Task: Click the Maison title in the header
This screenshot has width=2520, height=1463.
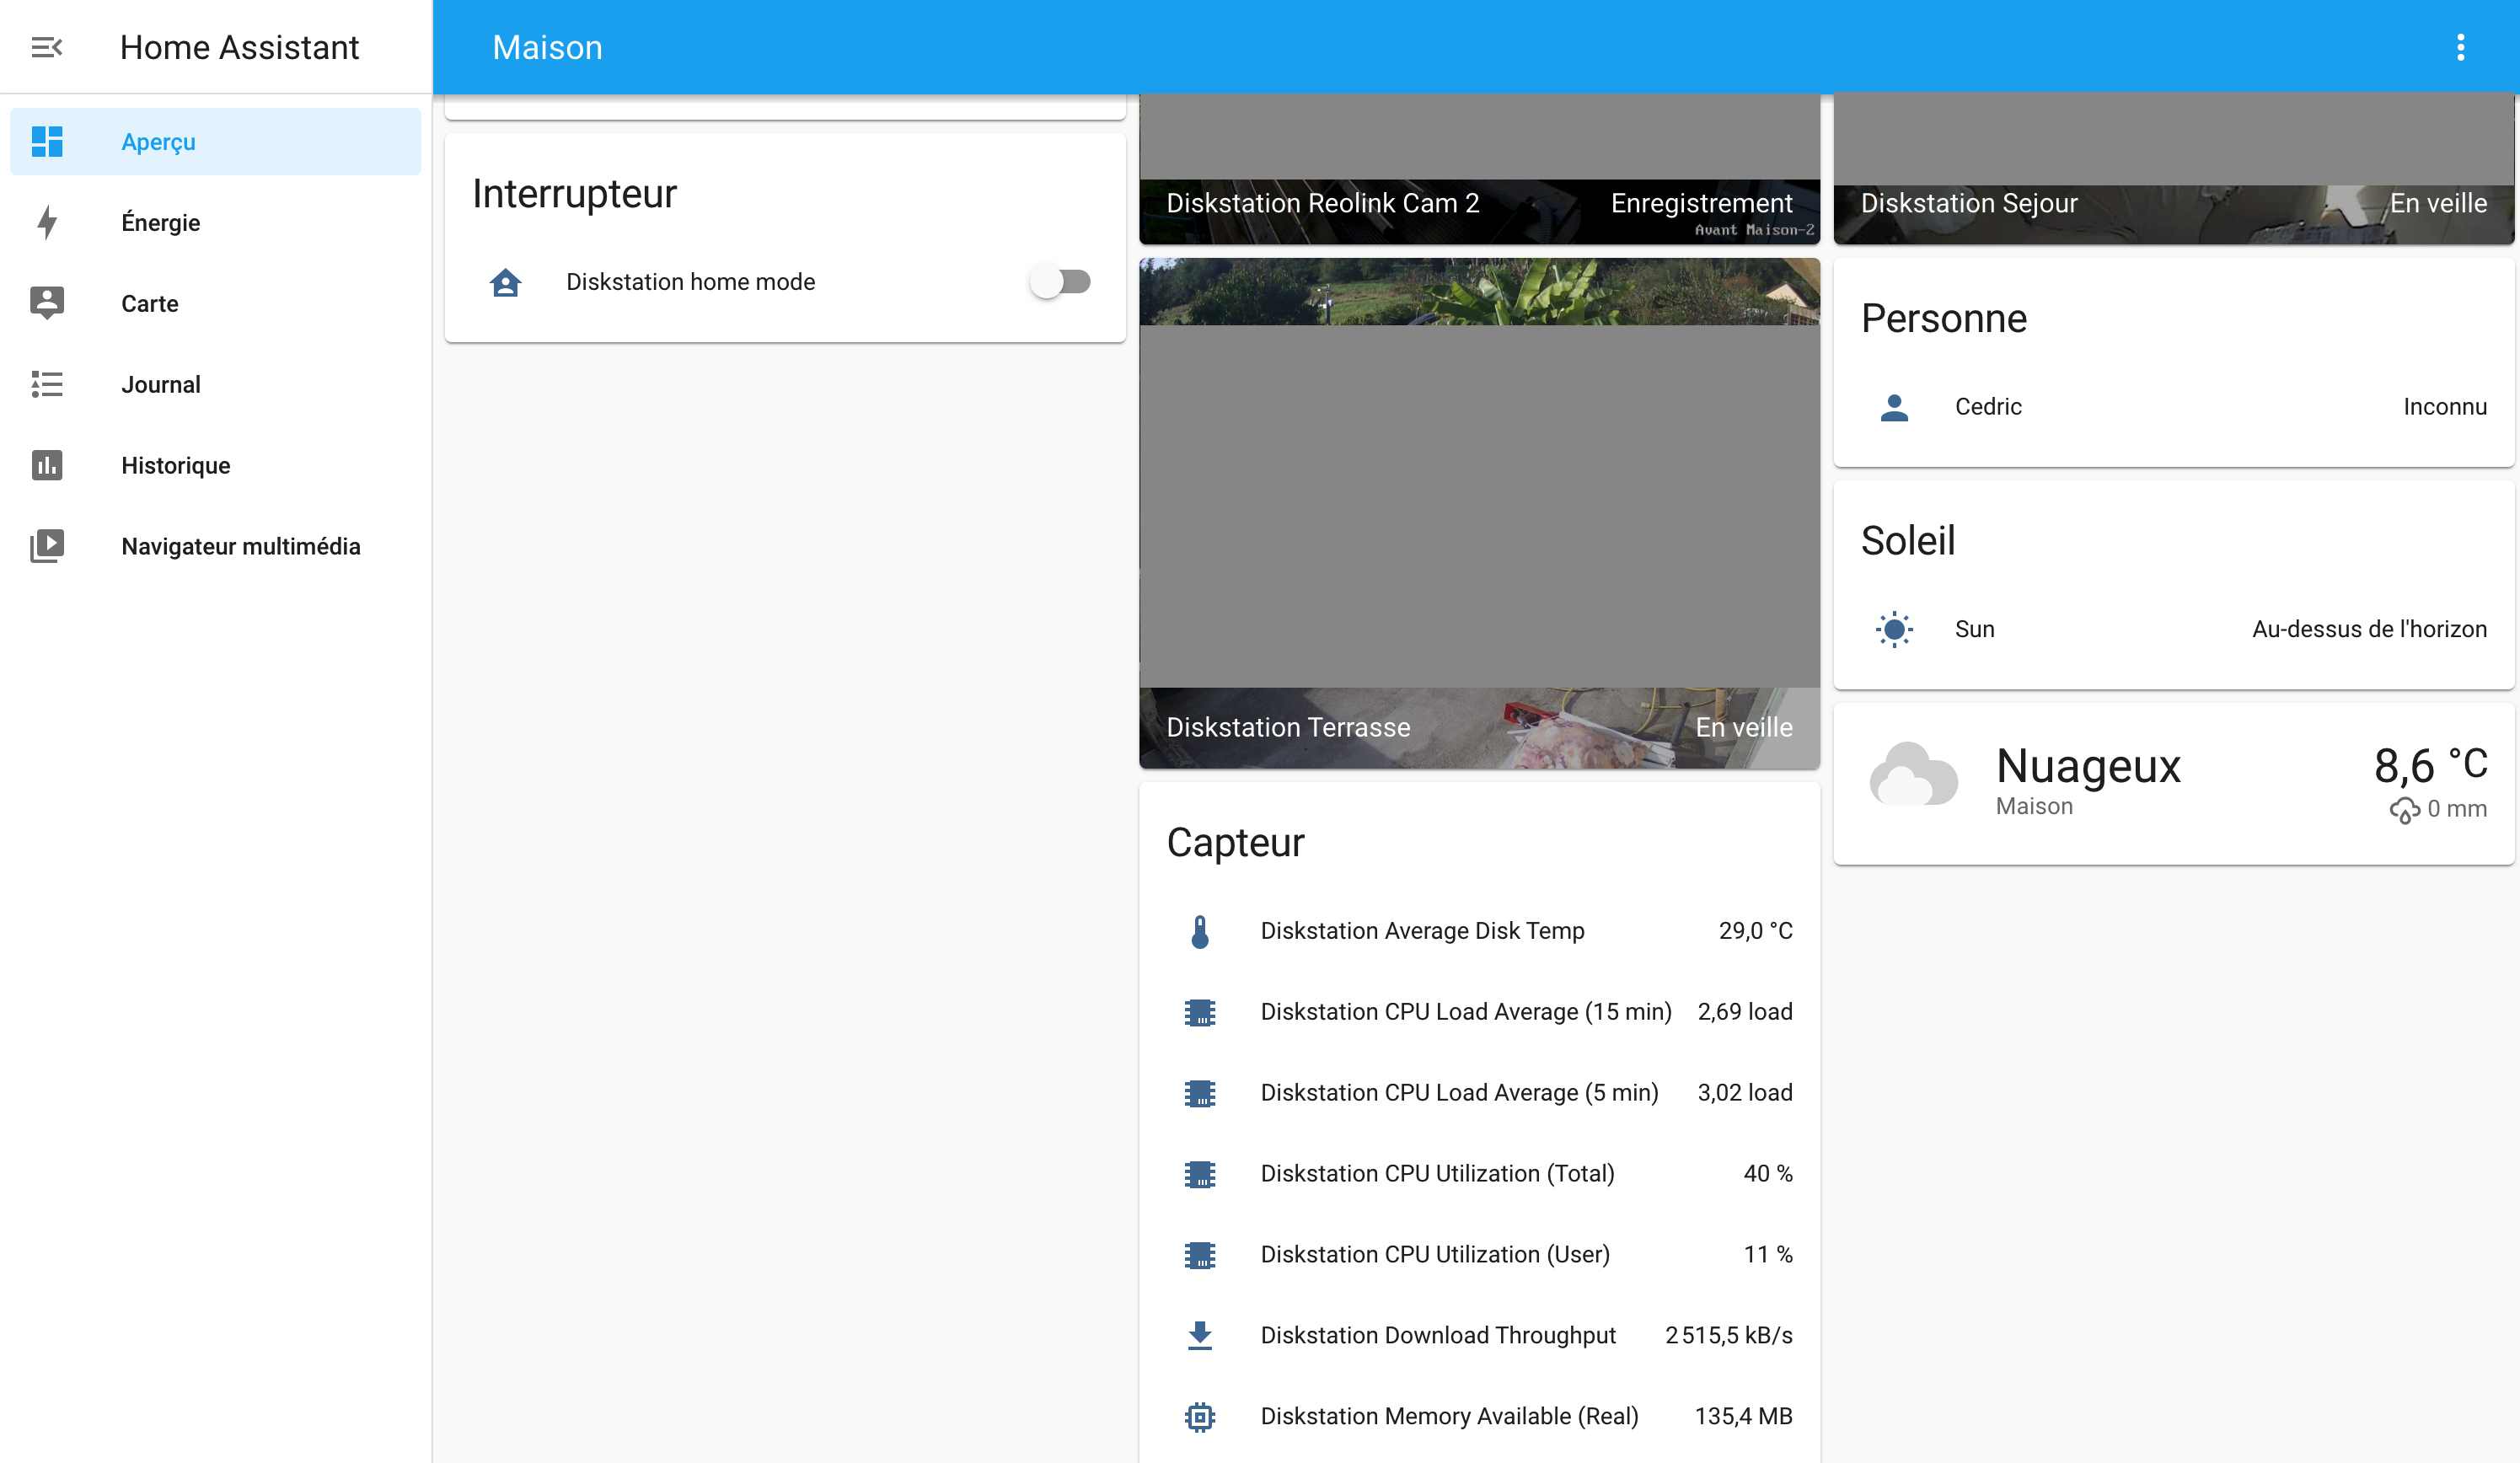Action: (x=547, y=47)
